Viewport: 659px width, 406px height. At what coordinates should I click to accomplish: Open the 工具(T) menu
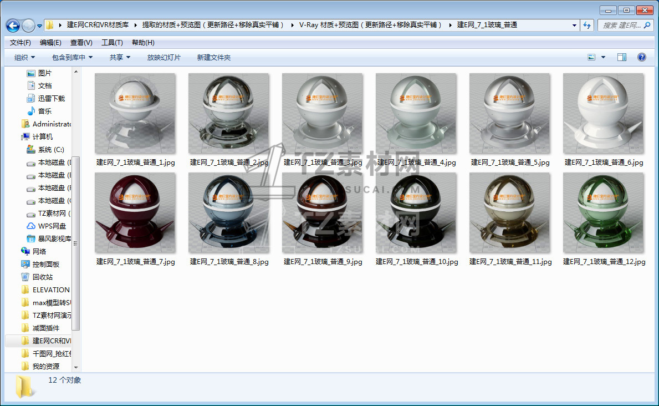(112, 43)
